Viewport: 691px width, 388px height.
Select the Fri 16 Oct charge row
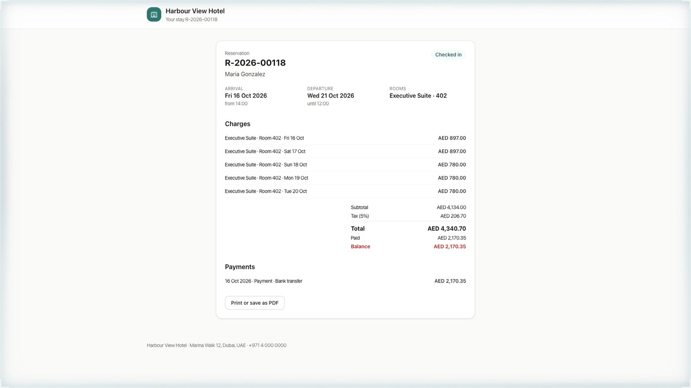coord(345,138)
